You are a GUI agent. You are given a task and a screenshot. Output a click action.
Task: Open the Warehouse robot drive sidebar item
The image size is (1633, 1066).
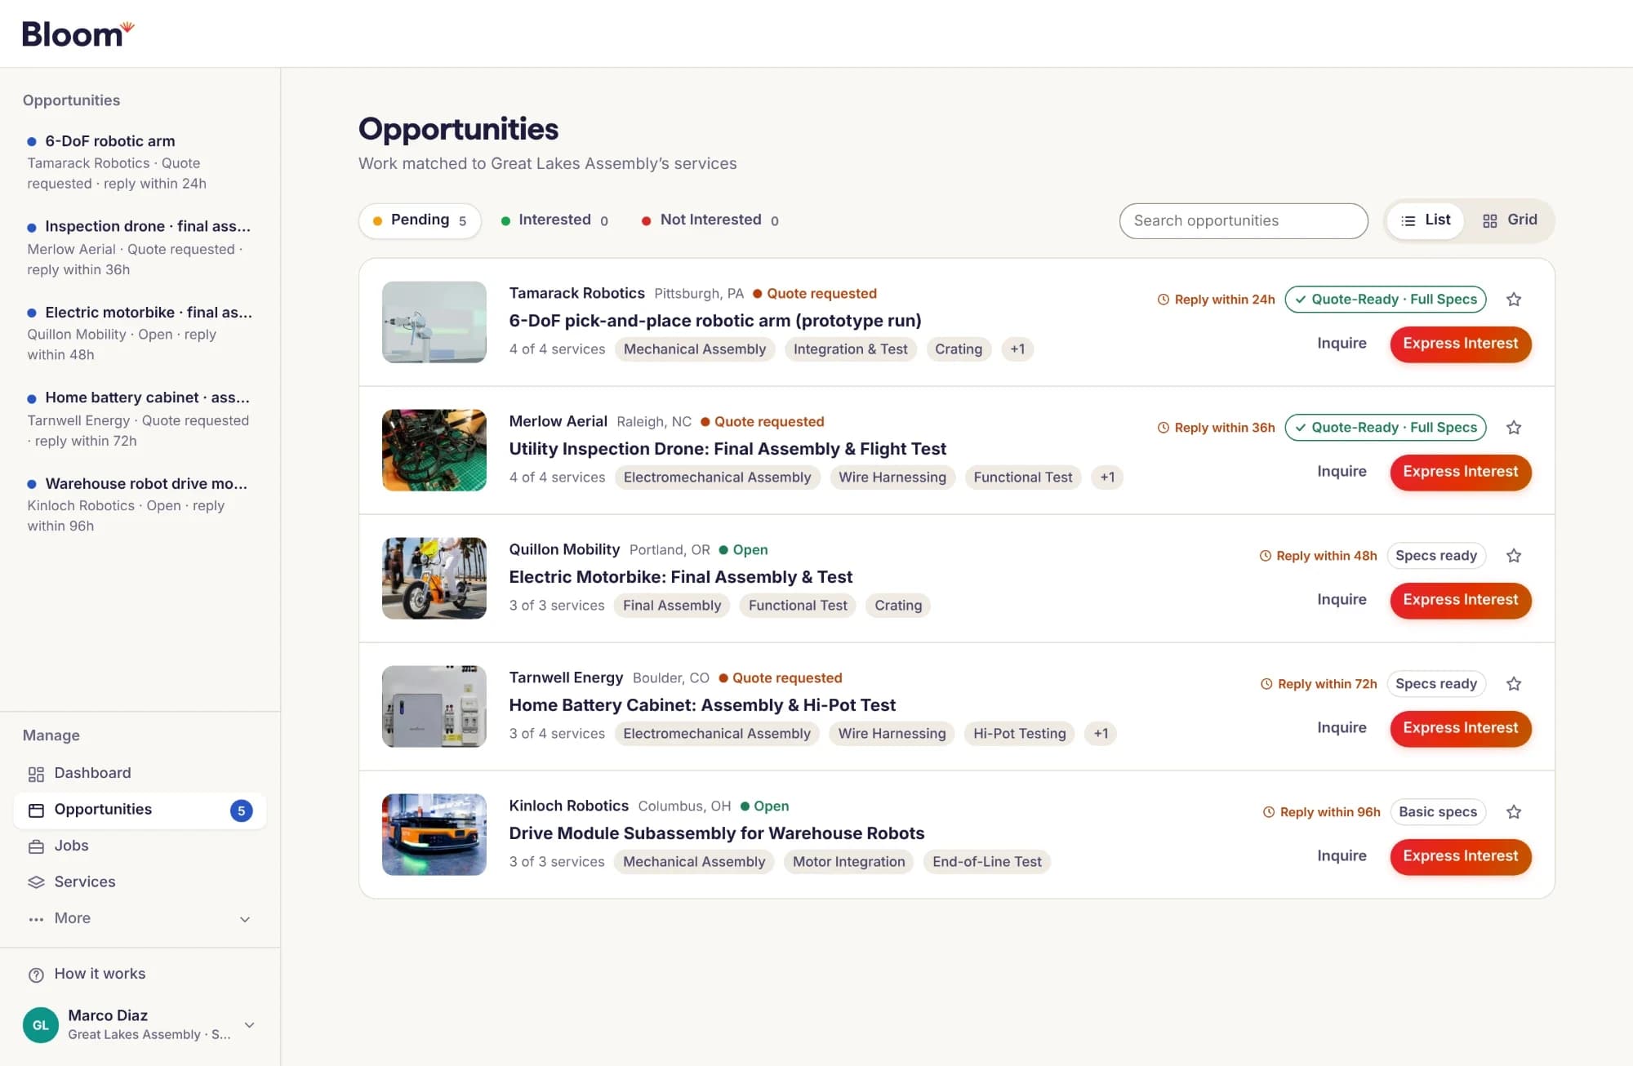(x=139, y=504)
